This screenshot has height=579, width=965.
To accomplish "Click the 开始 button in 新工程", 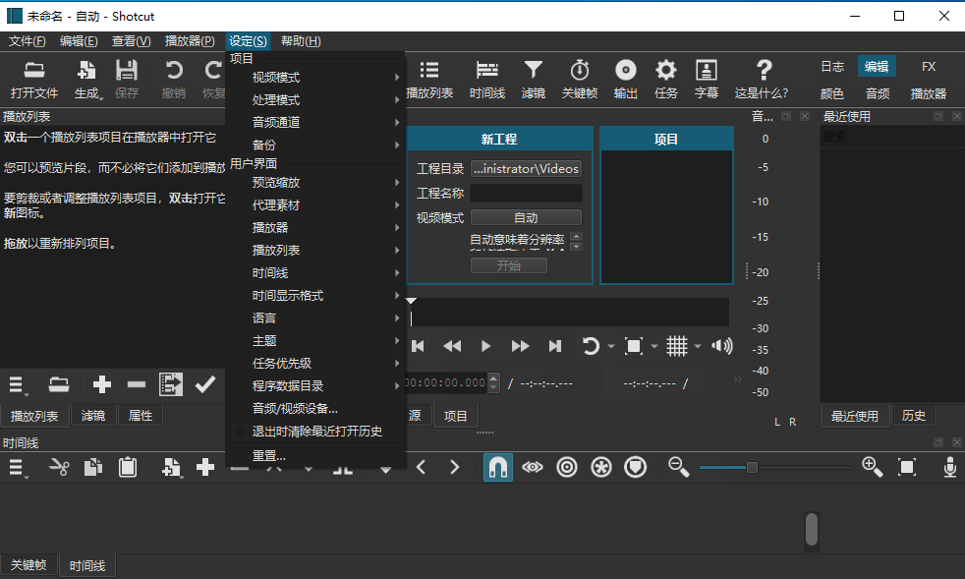I will pos(509,265).
